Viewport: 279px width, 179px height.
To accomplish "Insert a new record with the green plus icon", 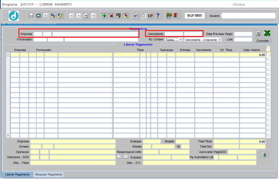I will point(104,16).
